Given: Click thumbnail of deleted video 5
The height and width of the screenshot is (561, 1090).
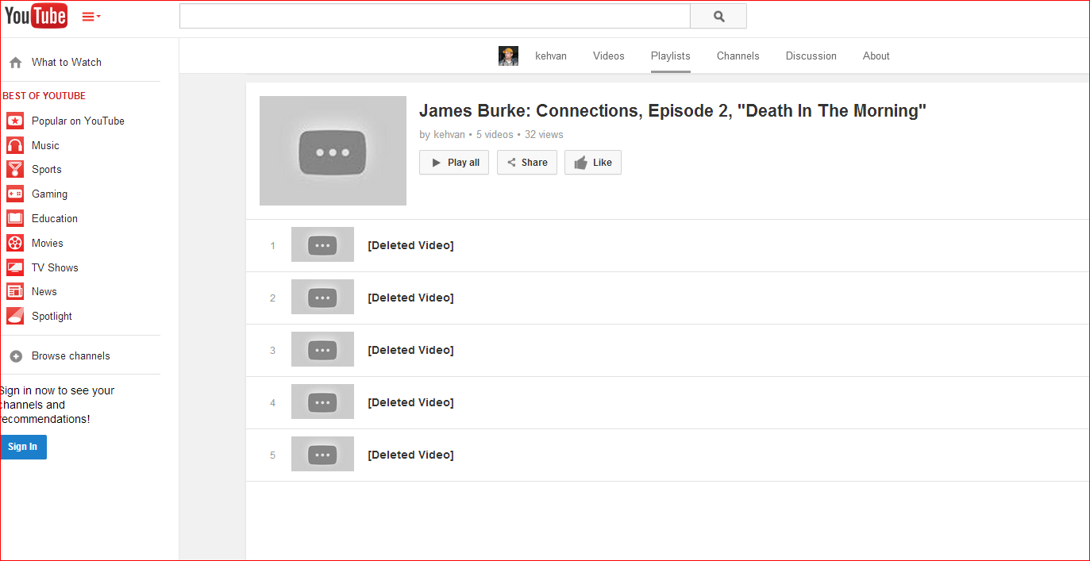Looking at the screenshot, I should (x=322, y=454).
